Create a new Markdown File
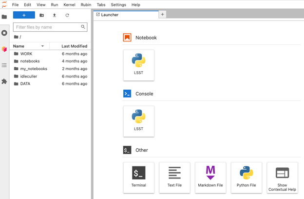This screenshot has height=199, width=304. coord(210,178)
